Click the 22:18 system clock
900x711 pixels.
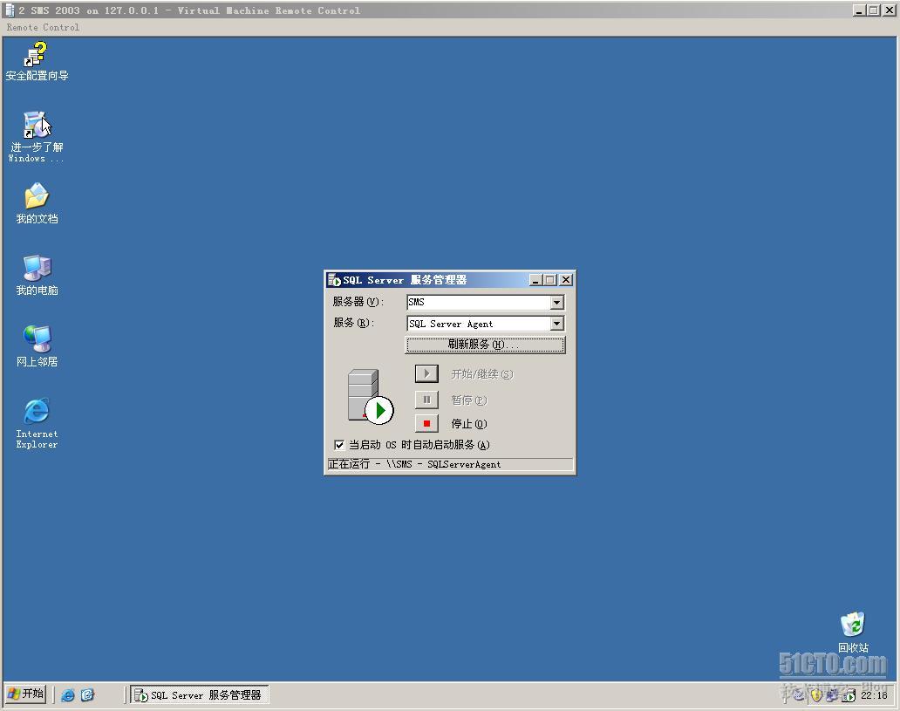pos(874,695)
